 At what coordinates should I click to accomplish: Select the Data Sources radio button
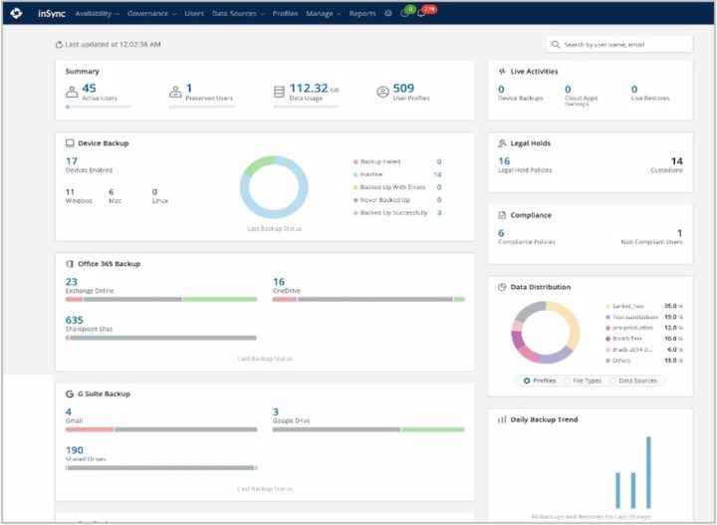coord(613,381)
